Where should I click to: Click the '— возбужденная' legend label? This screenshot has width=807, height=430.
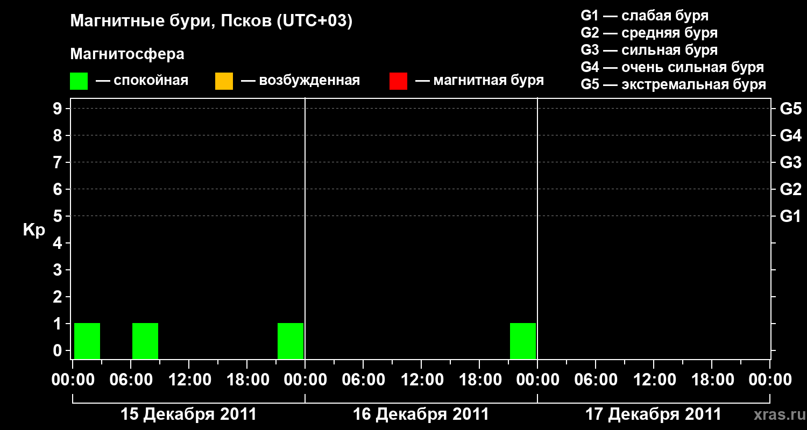300,81
